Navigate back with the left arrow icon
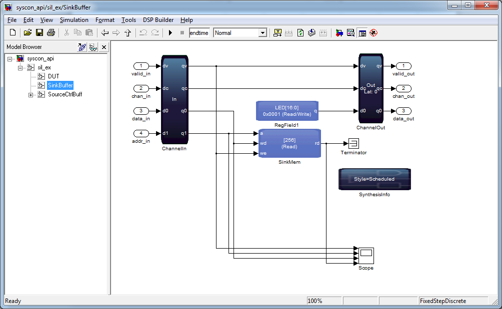 click(x=105, y=33)
